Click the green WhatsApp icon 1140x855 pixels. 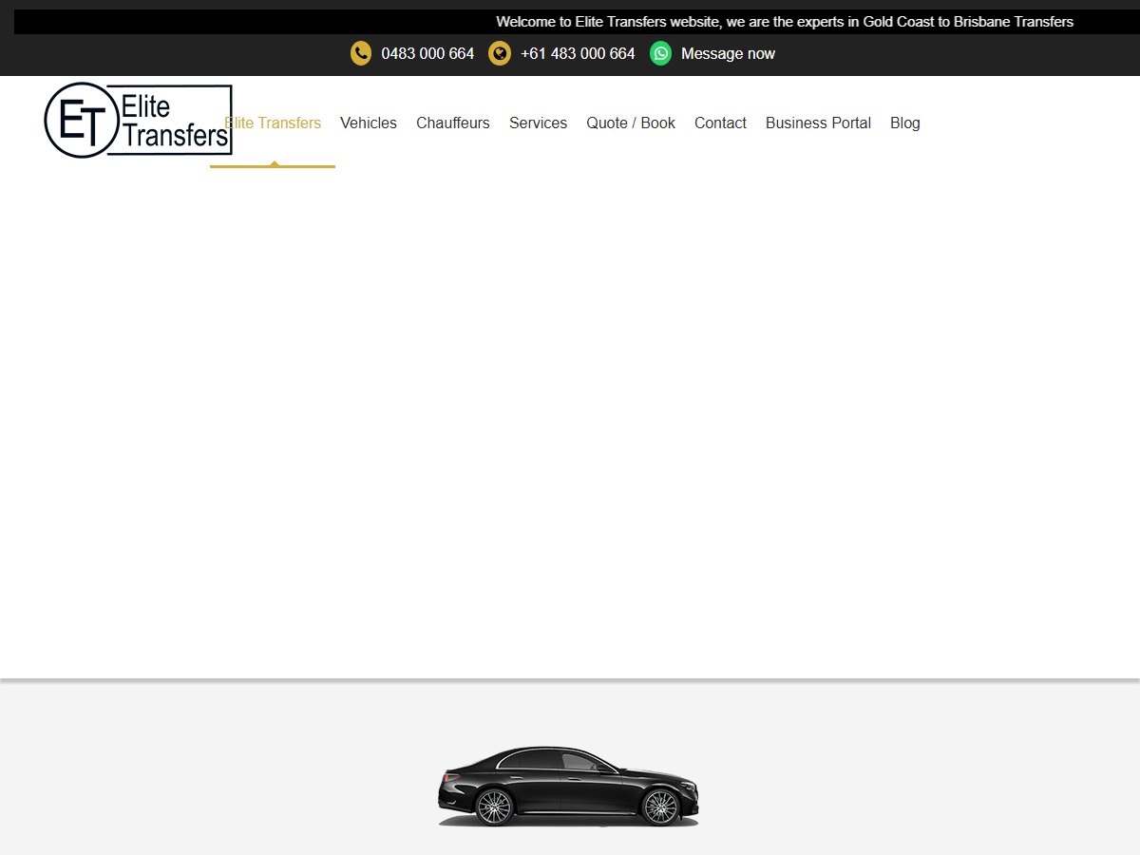coord(660,53)
